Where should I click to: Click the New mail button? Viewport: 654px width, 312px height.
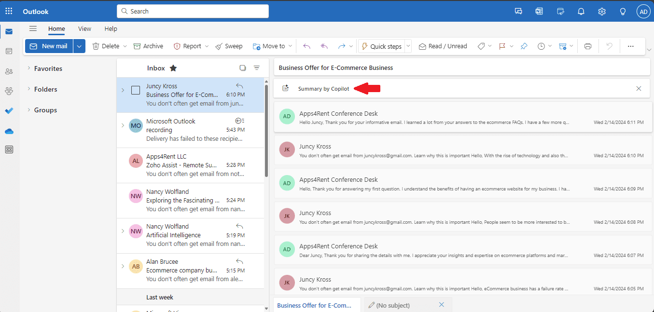(49, 46)
